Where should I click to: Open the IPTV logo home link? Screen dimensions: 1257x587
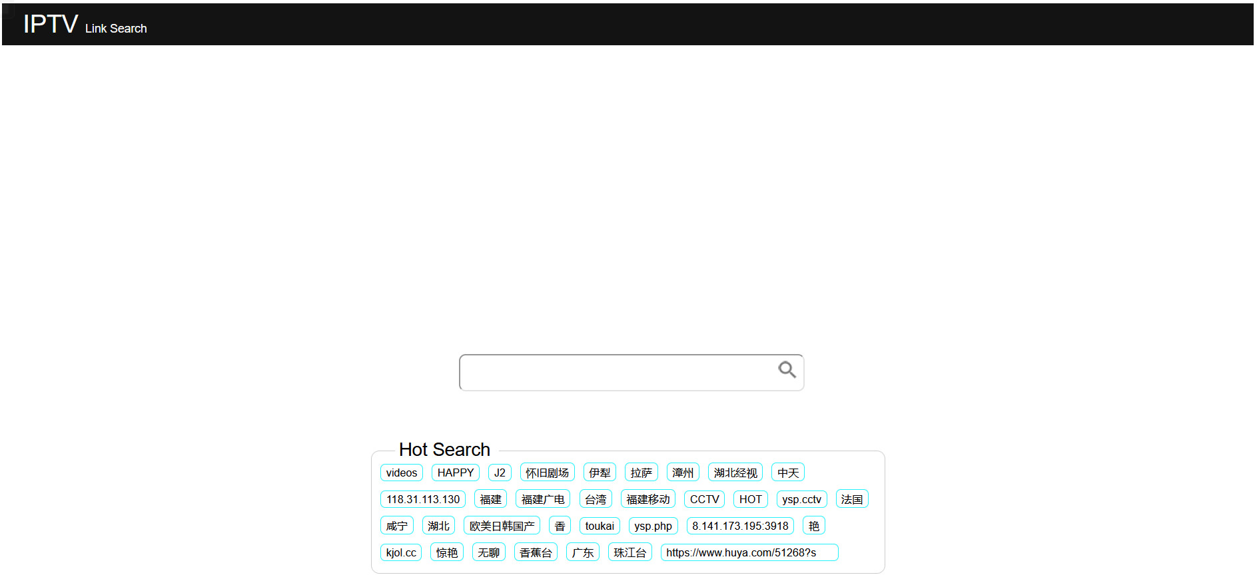pyautogui.click(x=51, y=25)
